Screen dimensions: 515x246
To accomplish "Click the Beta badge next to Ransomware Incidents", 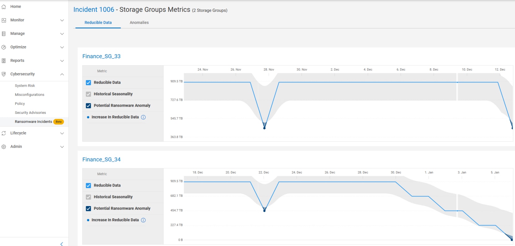I will (x=59, y=122).
